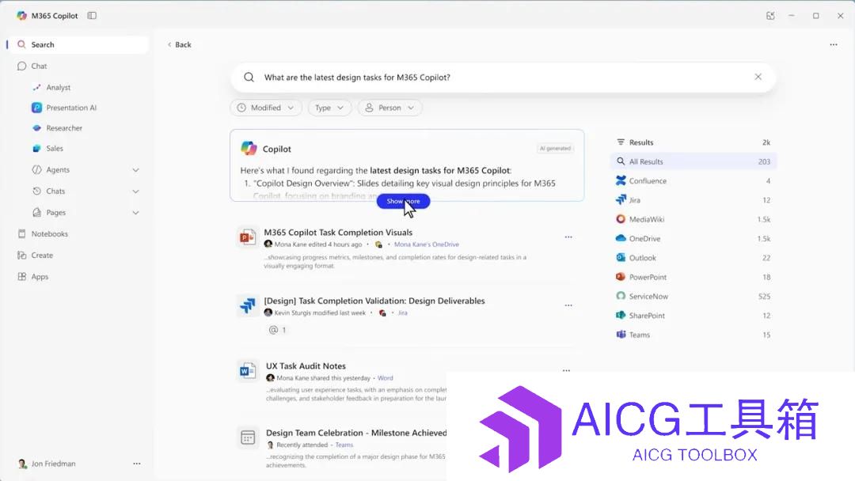Click the Word link under UX Task Audit Notes

point(385,378)
